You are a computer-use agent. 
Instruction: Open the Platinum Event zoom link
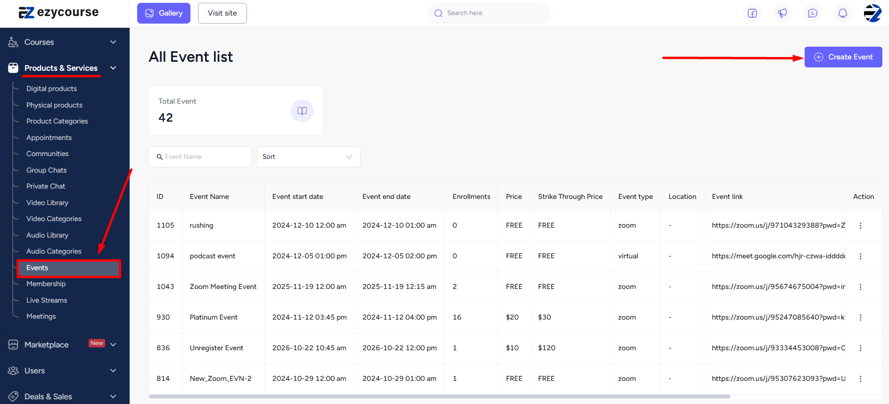[779, 317]
